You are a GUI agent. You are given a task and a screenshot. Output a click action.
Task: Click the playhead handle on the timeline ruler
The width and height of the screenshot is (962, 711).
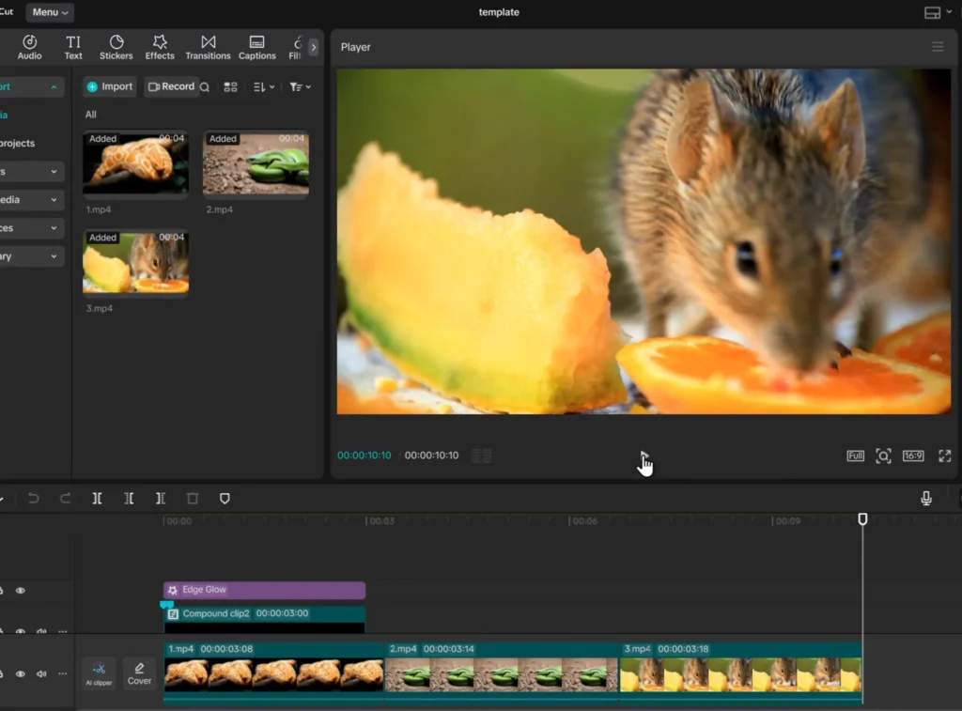862,519
